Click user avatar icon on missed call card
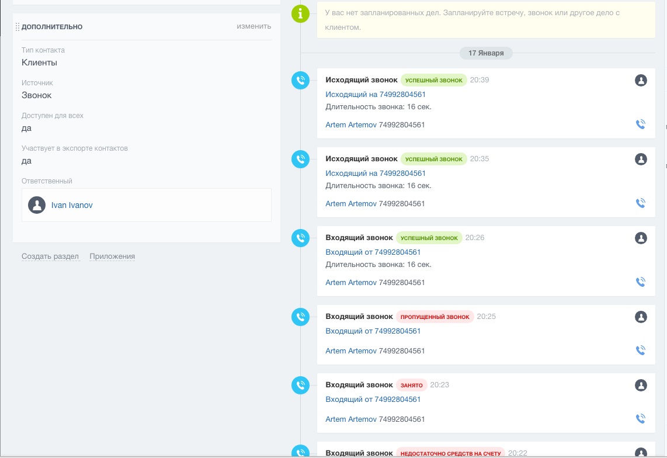This screenshot has height=458, width=667. [641, 317]
